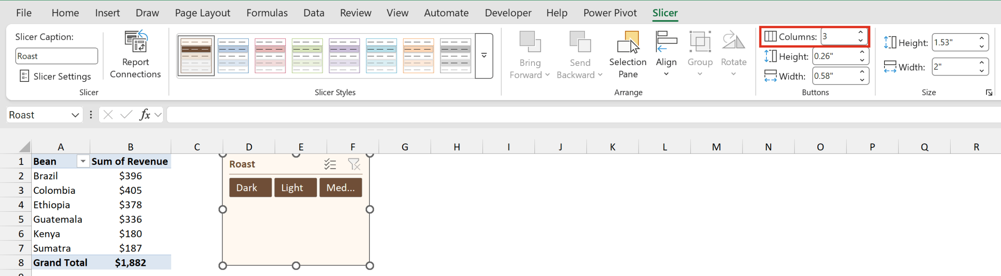Open Send Backward dropdown arrow

(x=600, y=75)
